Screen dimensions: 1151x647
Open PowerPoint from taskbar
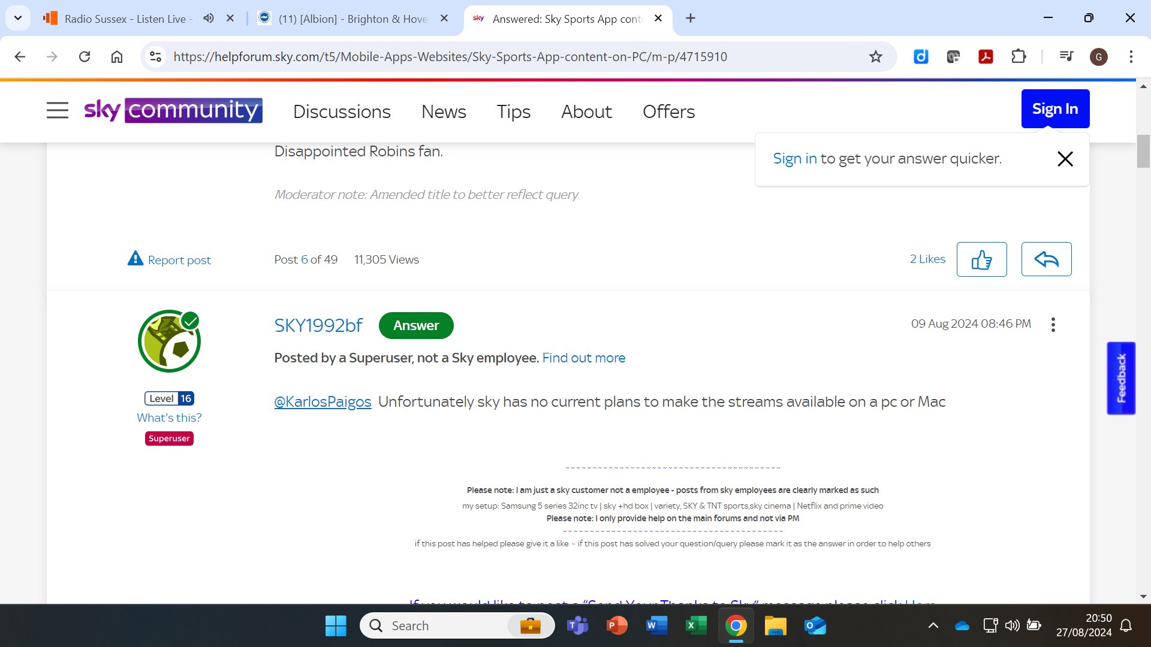click(x=617, y=625)
